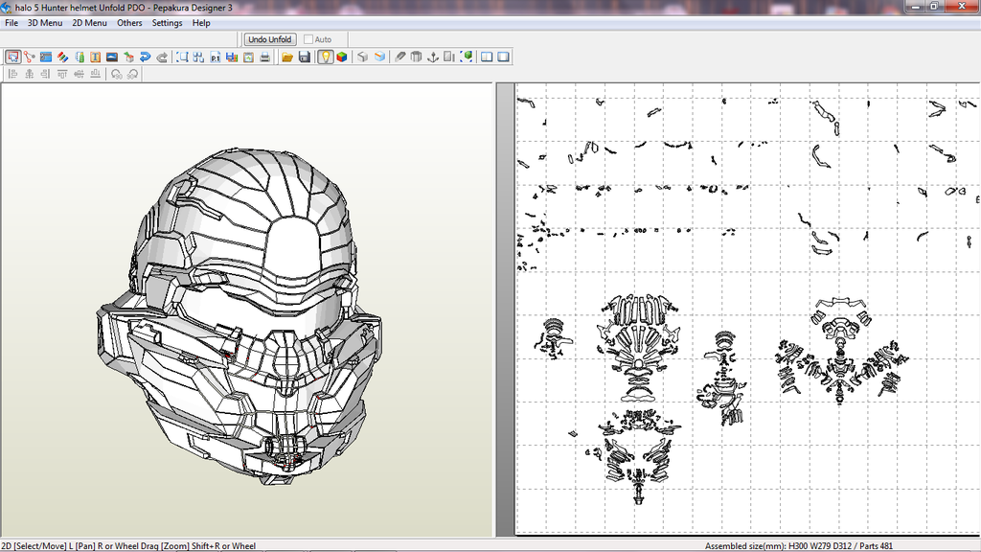Image resolution: width=981 pixels, height=552 pixels.
Task: Click the Align Horizontal Center icon
Action: click(30, 74)
